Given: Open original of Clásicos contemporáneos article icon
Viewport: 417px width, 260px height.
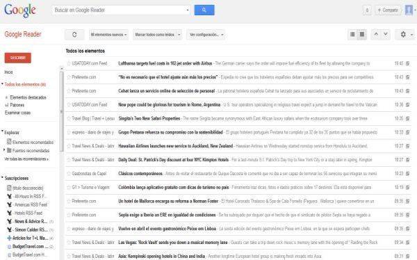Looking at the screenshot, I should coord(407,174).
